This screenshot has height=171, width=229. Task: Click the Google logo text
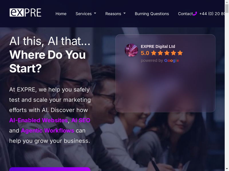coord(171,60)
